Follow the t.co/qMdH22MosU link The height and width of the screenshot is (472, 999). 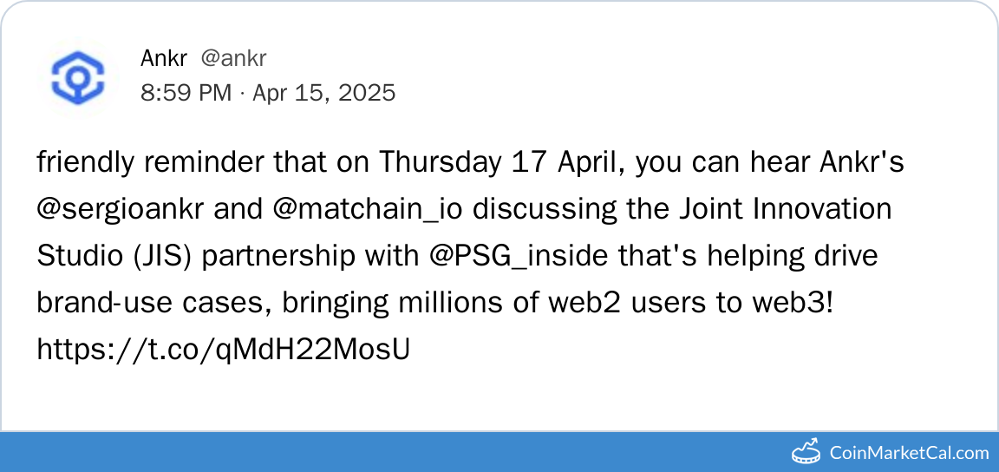(x=223, y=349)
